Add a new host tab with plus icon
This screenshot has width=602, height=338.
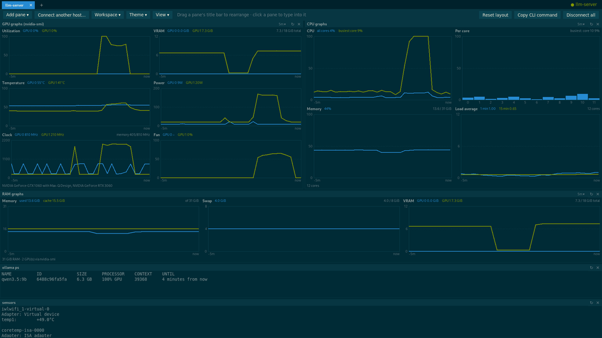click(x=42, y=5)
